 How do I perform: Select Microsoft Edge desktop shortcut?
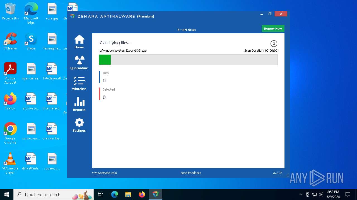tap(31, 13)
